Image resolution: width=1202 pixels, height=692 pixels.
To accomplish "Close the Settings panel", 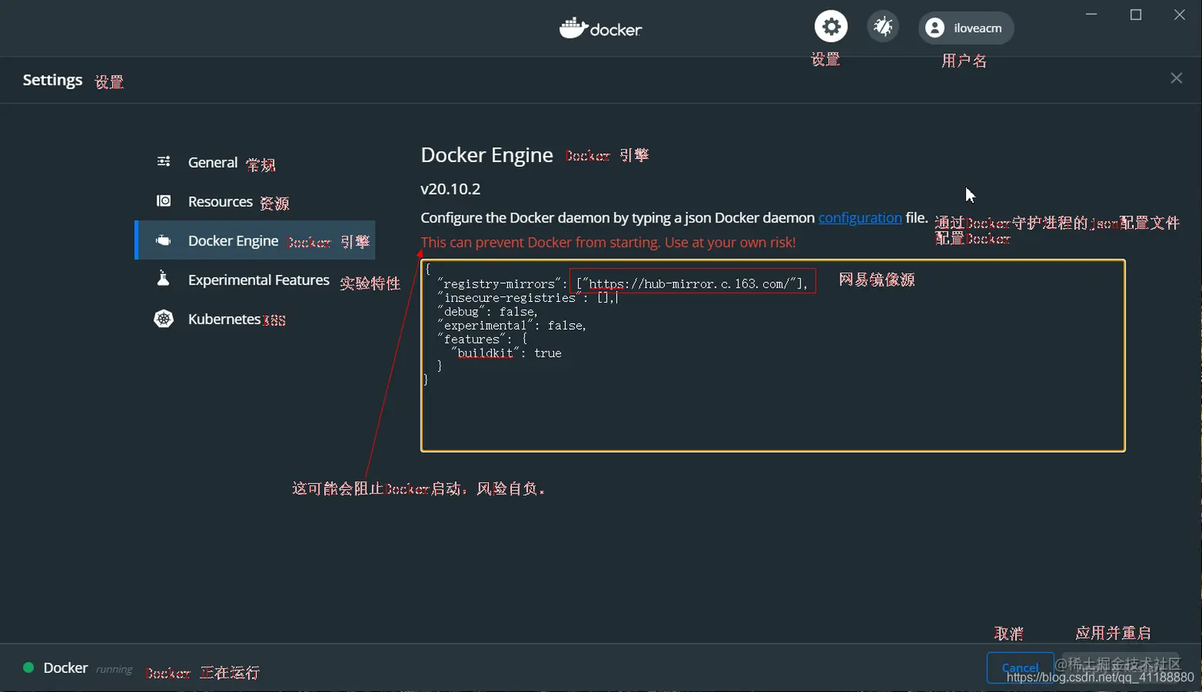I will click(1177, 78).
